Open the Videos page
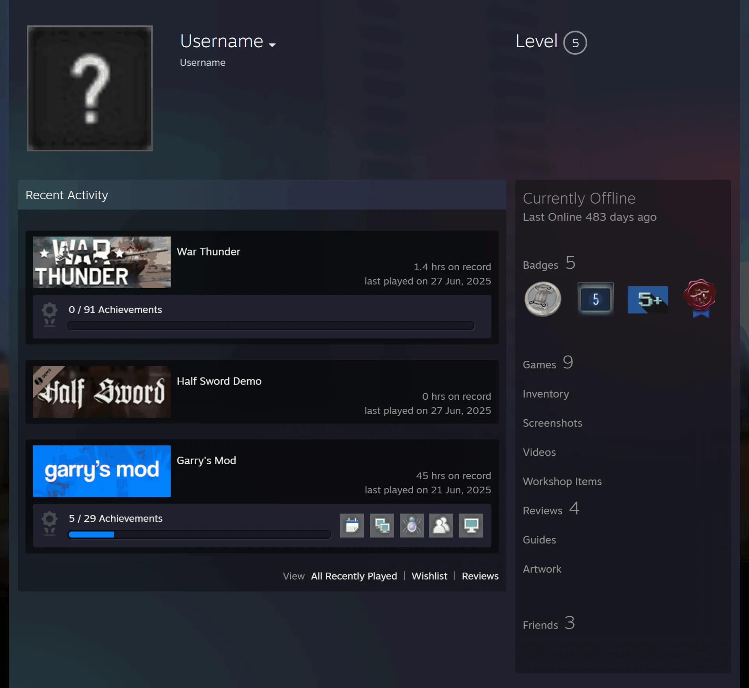The width and height of the screenshot is (749, 688). 539,452
